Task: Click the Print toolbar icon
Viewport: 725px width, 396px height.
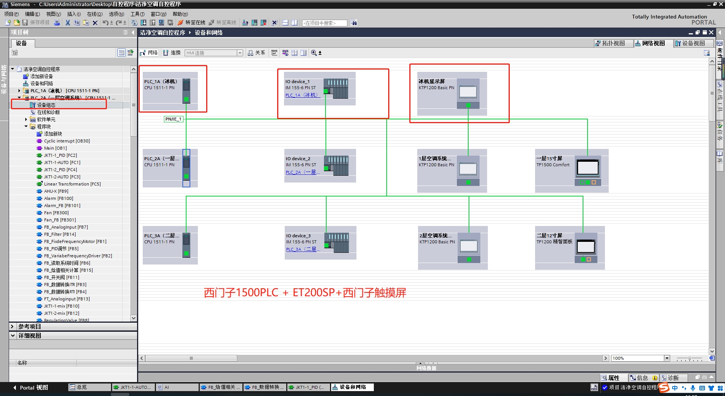Action: 57,23
